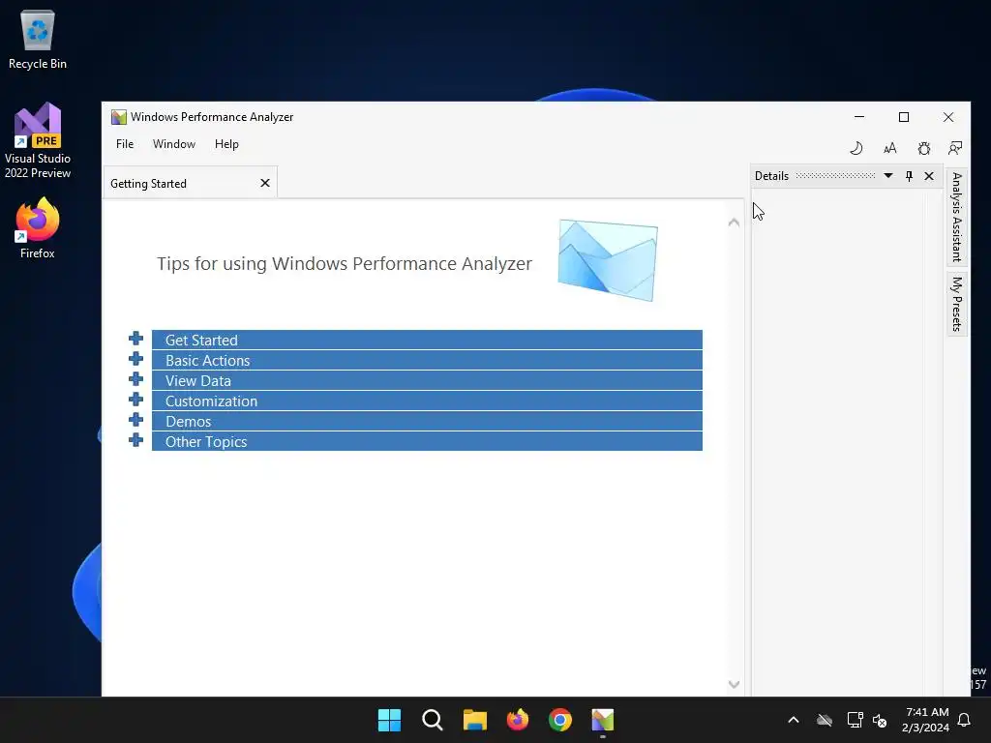The width and height of the screenshot is (991, 743).
Task: Pin the Details panel
Action: (x=909, y=176)
